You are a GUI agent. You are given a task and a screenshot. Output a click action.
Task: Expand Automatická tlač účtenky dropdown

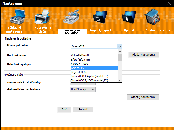(93, 83)
